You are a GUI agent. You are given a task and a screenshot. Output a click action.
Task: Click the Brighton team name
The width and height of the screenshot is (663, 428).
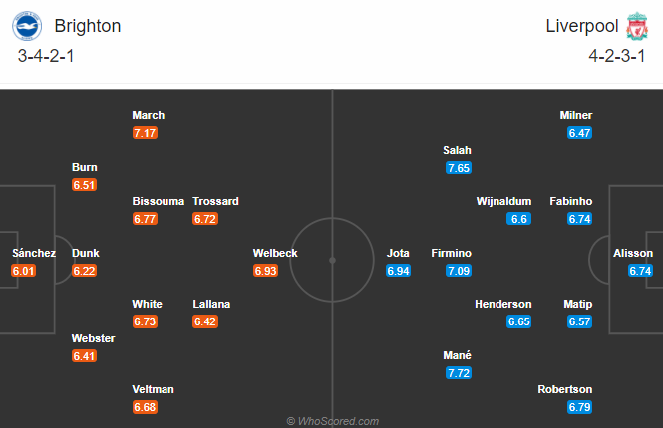click(x=88, y=26)
